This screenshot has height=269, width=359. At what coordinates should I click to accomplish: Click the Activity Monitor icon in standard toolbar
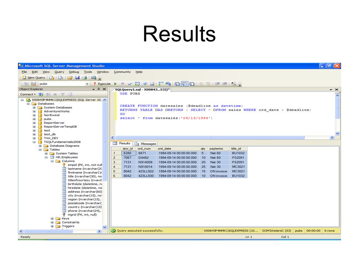coord(93,78)
